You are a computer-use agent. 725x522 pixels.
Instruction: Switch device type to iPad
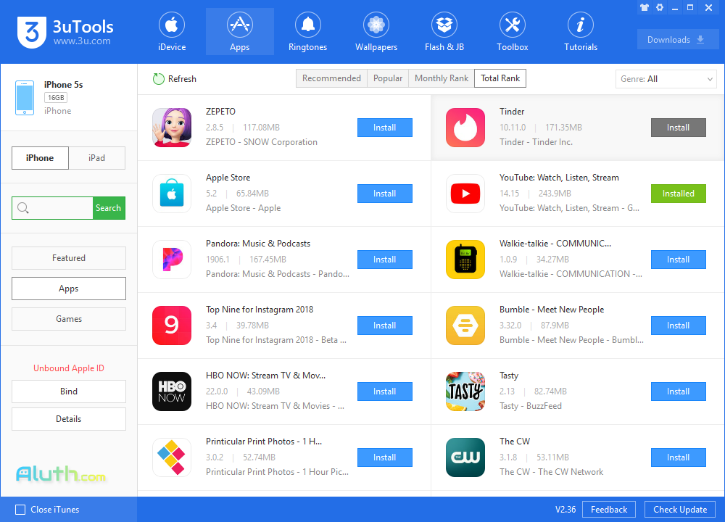tap(97, 158)
